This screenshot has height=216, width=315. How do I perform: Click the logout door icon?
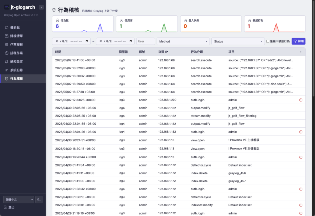pyautogui.click(x=5, y=207)
